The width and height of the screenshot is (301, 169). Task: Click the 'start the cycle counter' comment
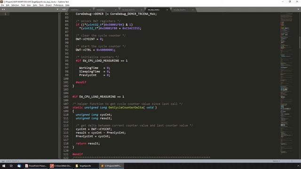pyautogui.click(x=101, y=46)
